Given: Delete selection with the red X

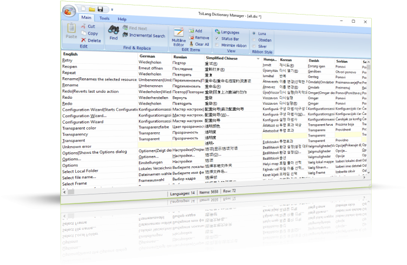Looking at the screenshot, I should pyautogui.click(x=91, y=40).
